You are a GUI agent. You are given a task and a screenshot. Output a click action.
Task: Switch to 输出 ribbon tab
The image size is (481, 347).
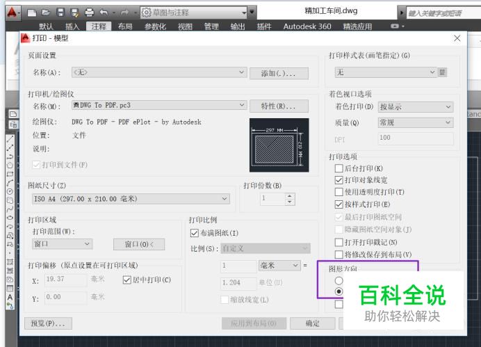click(238, 26)
